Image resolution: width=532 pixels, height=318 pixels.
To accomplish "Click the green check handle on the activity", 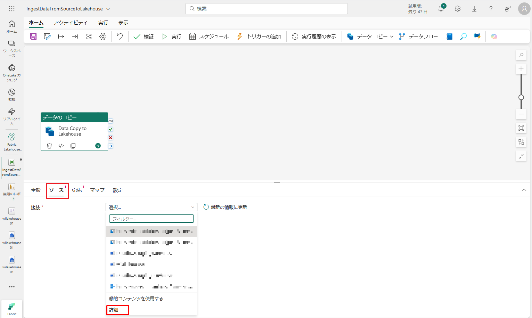I will click(x=111, y=129).
